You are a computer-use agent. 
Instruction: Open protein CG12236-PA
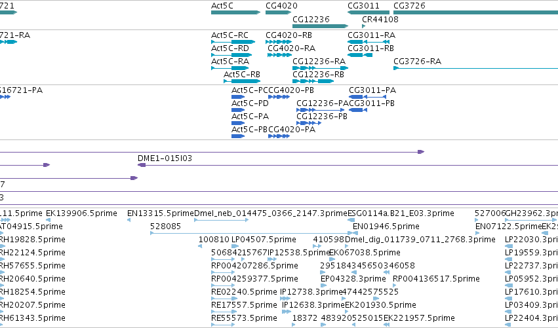[x=323, y=103]
